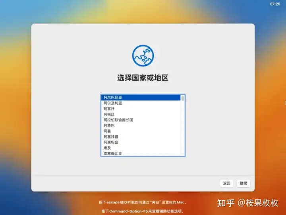Select 阿森松岛 in the country list
The width and height of the screenshot is (286, 215).
click(x=141, y=142)
